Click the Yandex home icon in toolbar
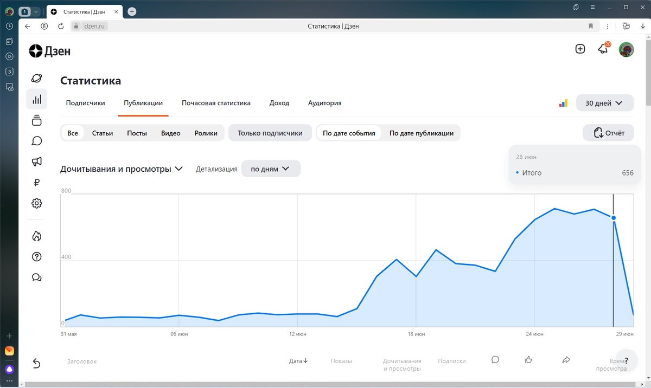 (44, 26)
